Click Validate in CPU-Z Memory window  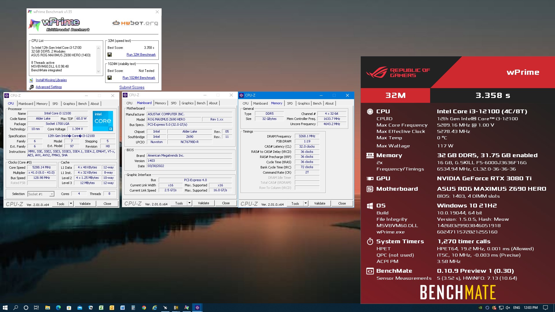click(x=320, y=203)
